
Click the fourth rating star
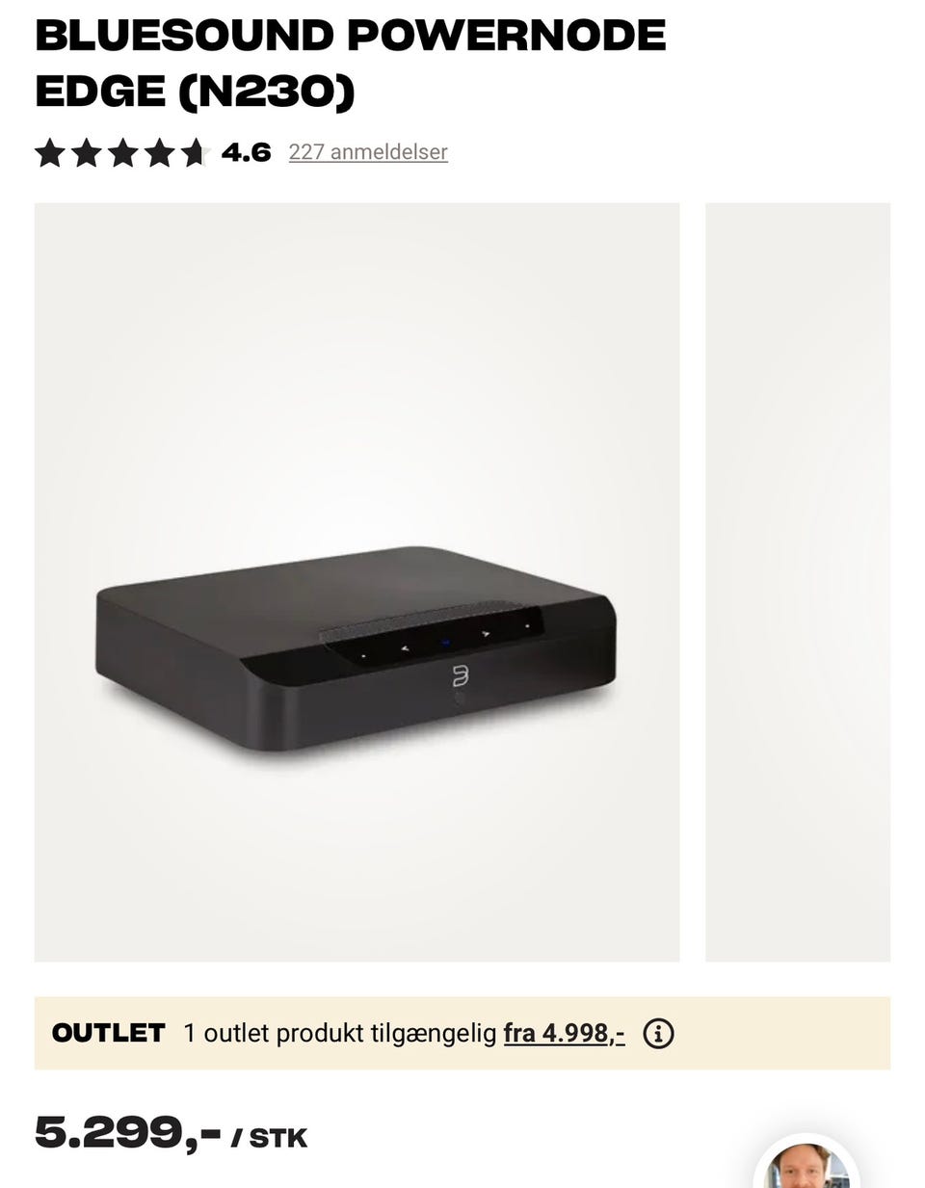point(159,152)
